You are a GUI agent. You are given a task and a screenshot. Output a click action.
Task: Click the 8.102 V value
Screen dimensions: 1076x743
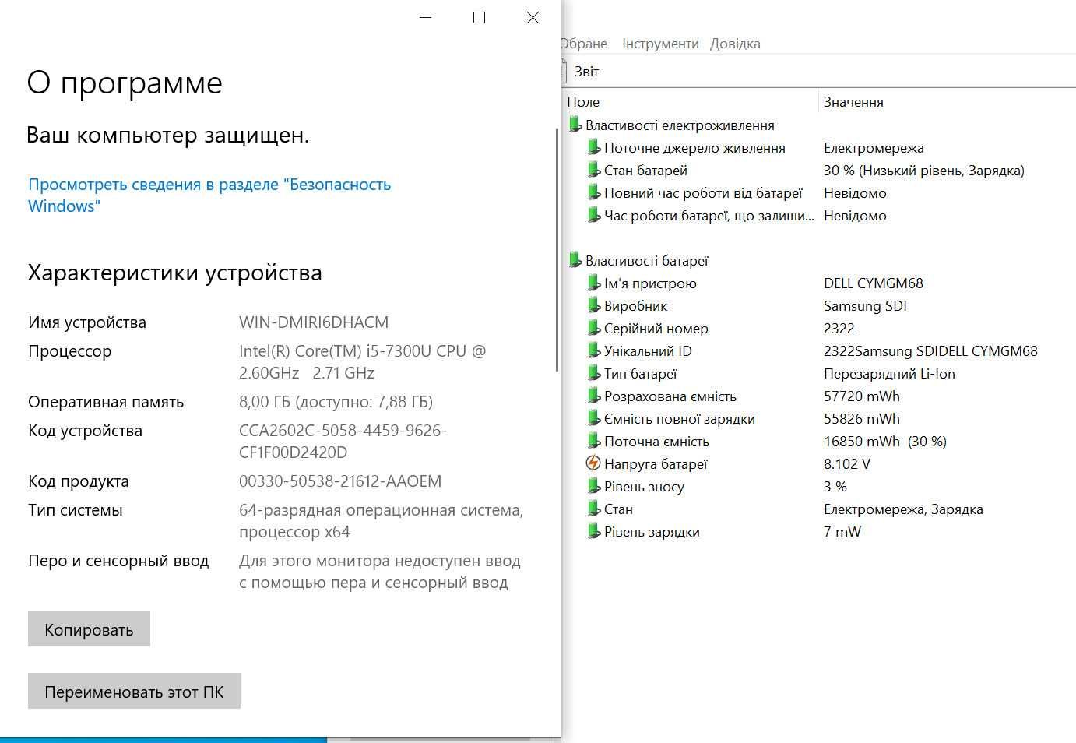tap(847, 463)
